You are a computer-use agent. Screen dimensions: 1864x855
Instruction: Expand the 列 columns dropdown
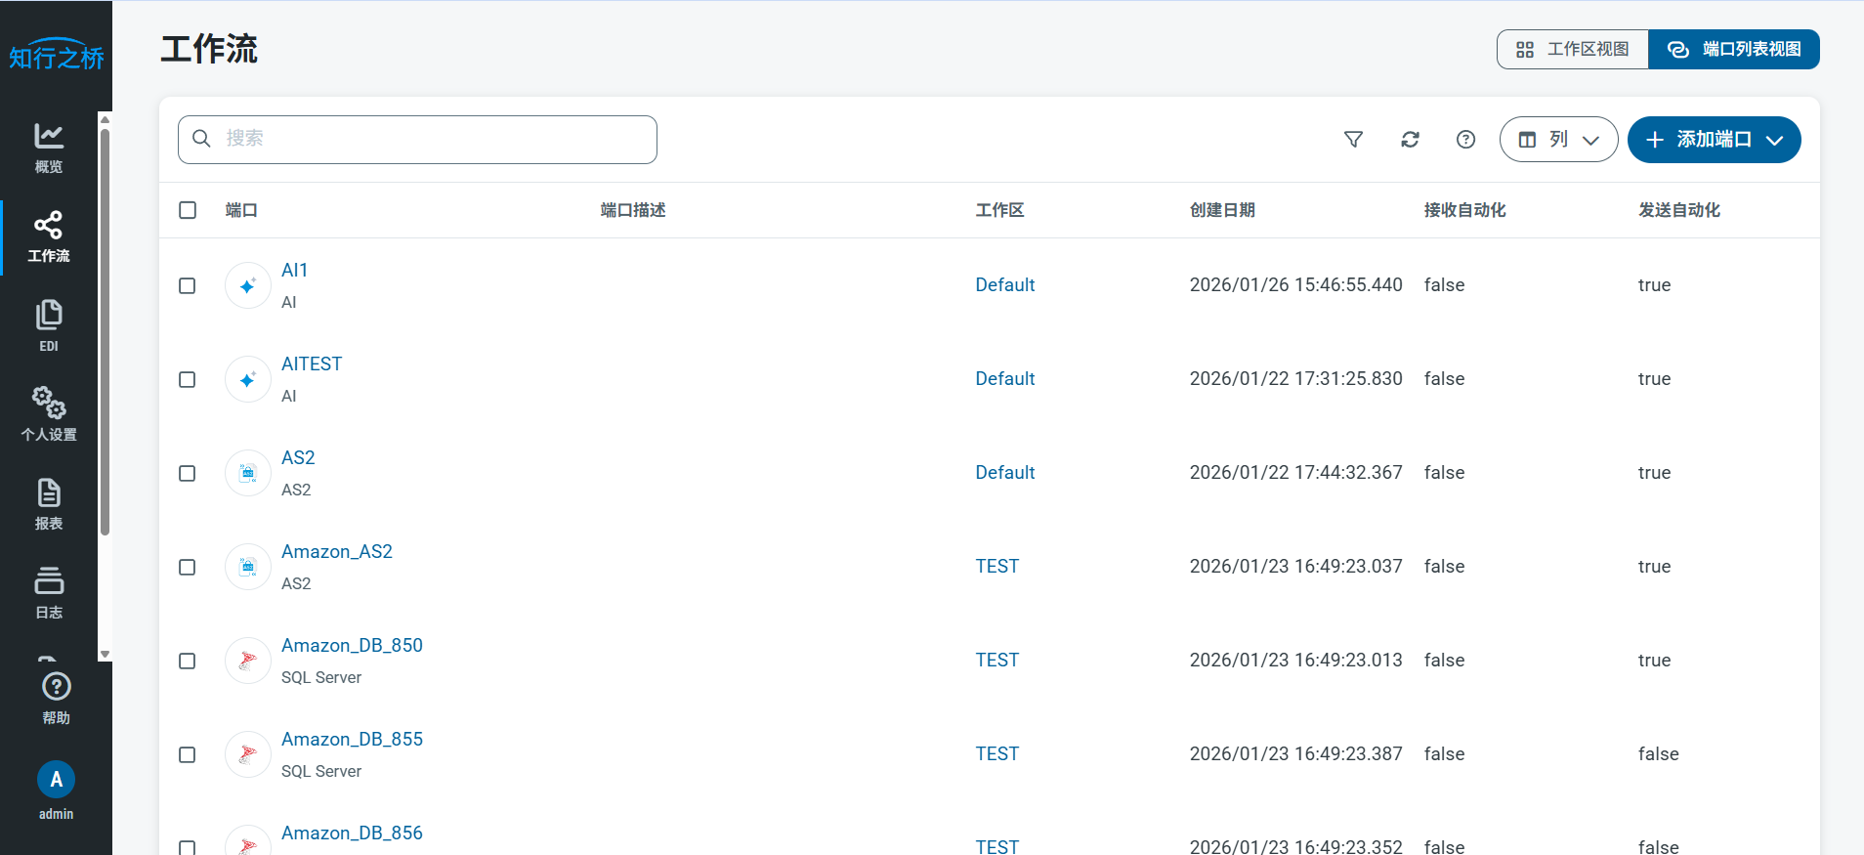click(x=1558, y=140)
